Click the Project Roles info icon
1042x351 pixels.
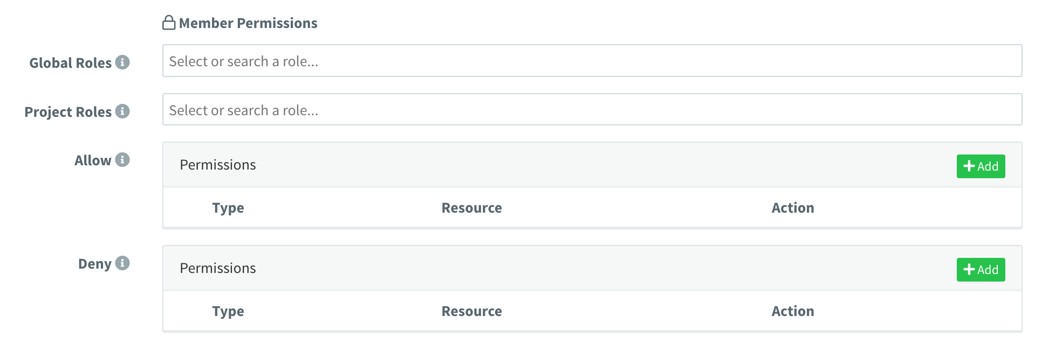122,111
